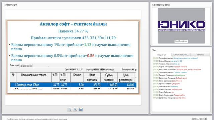Click the 'Кол-во' column header
This screenshot has width=214, height=120.
click(77, 77)
